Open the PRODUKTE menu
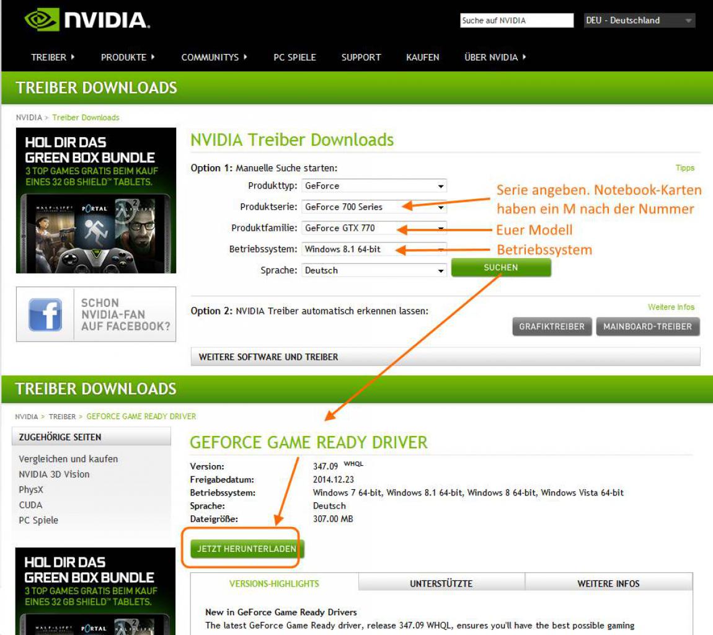 tap(128, 57)
